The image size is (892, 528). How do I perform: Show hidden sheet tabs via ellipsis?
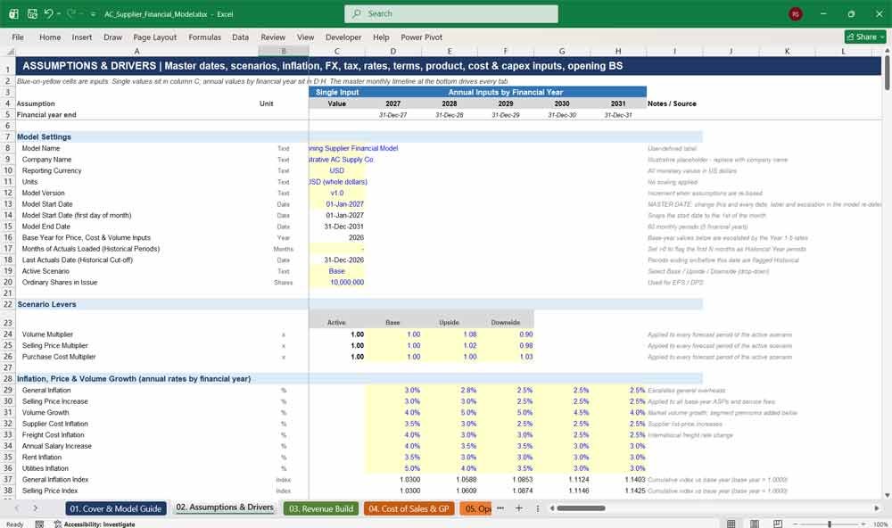click(500, 508)
